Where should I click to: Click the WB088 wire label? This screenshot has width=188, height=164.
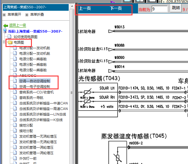coord(120,45)
